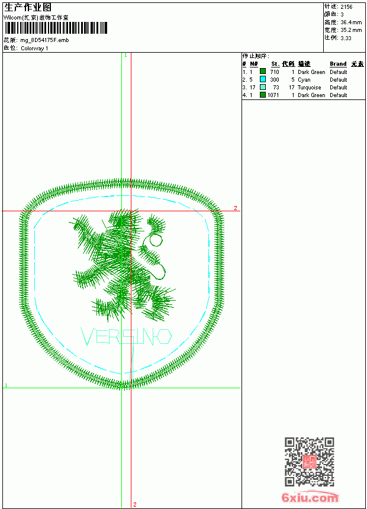The height and width of the screenshot is (509, 367).
Task: Click the barcode under the studio name
Action: [56, 28]
